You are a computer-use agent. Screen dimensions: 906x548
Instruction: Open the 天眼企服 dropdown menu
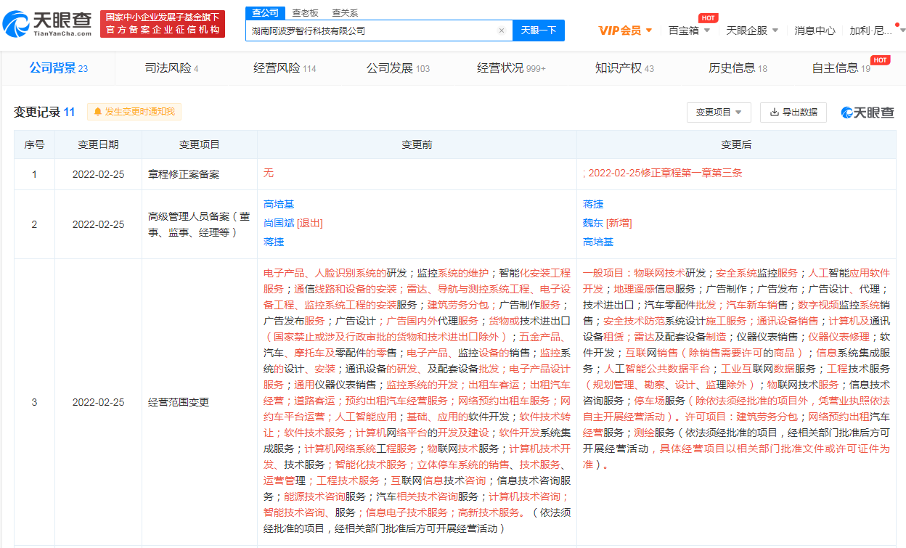click(x=752, y=30)
